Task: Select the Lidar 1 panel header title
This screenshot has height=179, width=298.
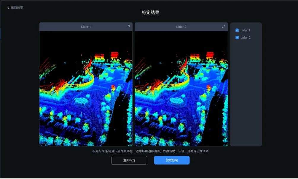Action: click(x=86, y=27)
